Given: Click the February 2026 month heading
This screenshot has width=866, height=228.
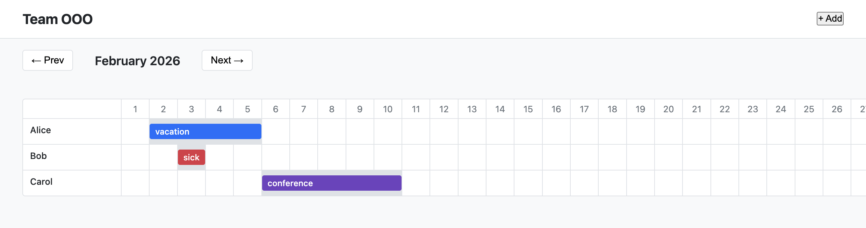Looking at the screenshot, I should point(137,61).
